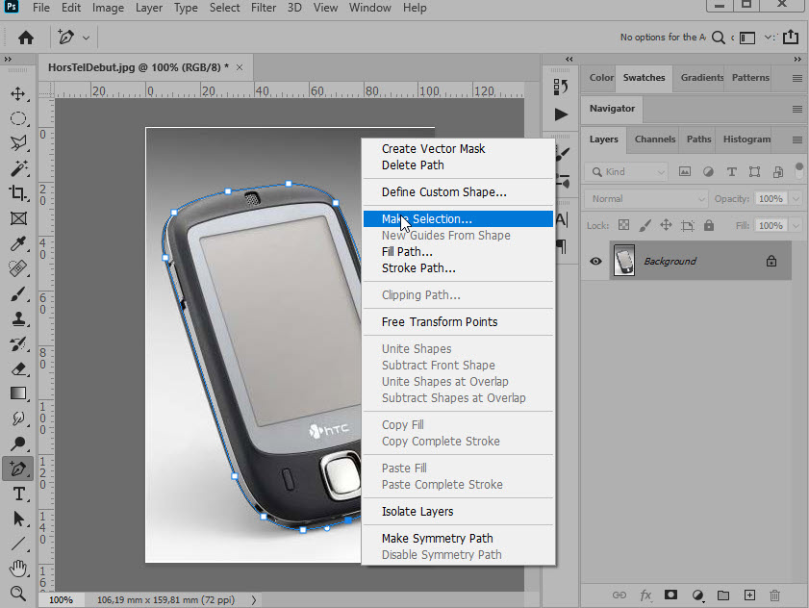Open the Fill slider dropdown arrow
The width and height of the screenshot is (809, 608).
click(796, 225)
